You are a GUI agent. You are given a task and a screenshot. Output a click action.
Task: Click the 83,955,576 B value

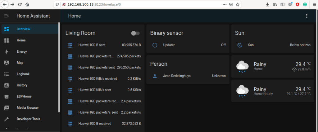[x=131, y=45]
